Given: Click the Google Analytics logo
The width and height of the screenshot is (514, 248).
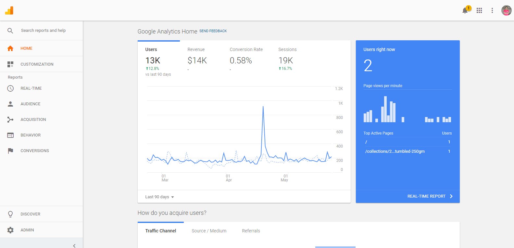Looking at the screenshot, I should [9, 10].
